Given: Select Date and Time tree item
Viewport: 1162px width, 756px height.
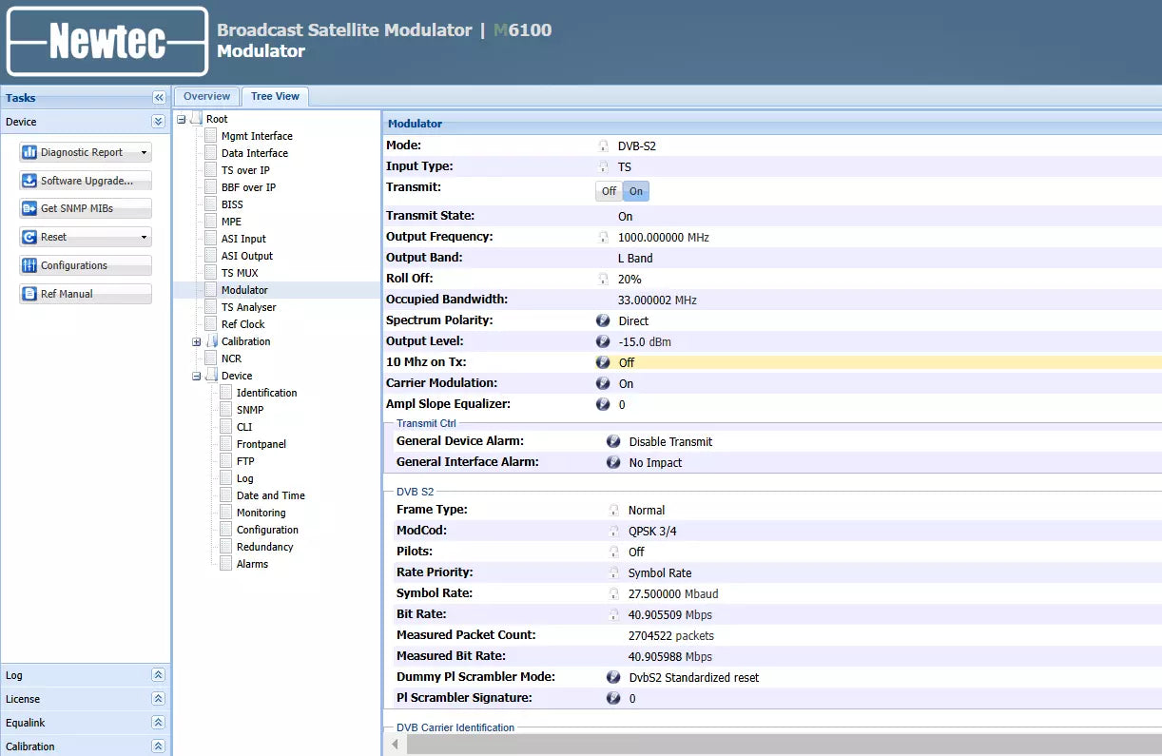Looking at the screenshot, I should [271, 495].
